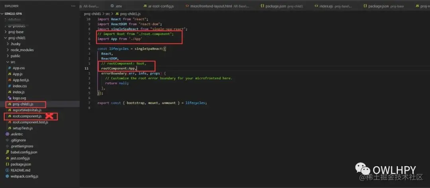Open root.component.test.js file
Viewport: 430px width, 188px height.
(30, 122)
